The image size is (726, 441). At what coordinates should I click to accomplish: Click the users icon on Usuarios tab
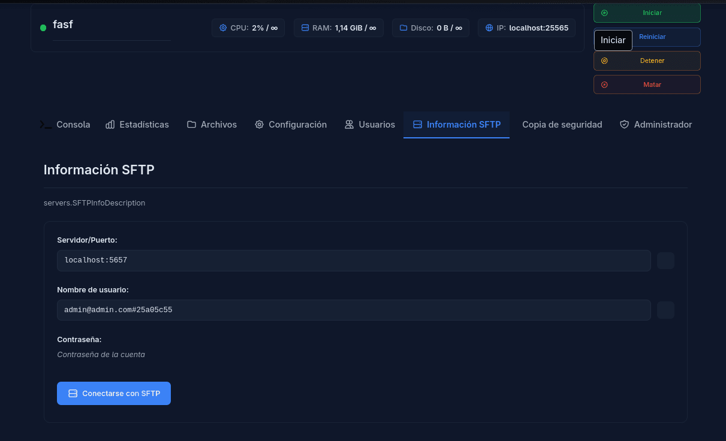(x=349, y=125)
